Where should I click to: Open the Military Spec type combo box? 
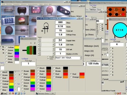[x=96, y=10]
